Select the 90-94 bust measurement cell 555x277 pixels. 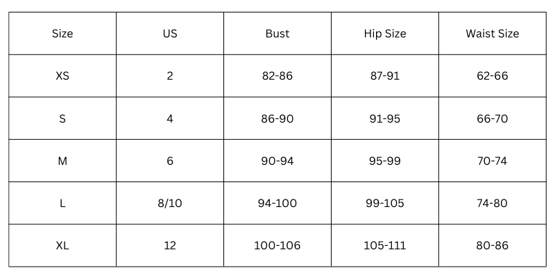click(277, 161)
